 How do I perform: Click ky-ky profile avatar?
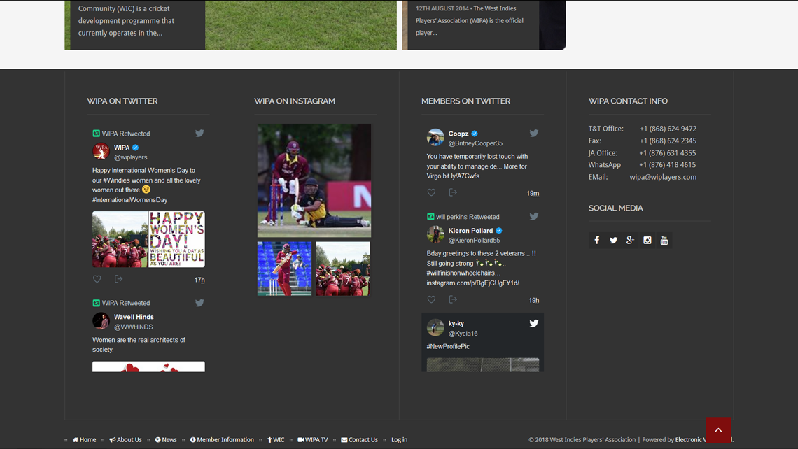coord(435,328)
